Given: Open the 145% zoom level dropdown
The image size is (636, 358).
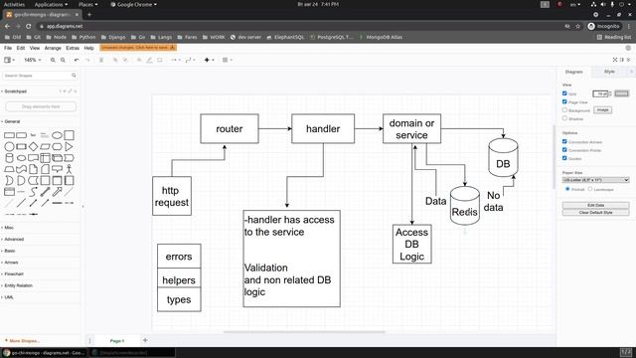Looking at the screenshot, I should 33,60.
